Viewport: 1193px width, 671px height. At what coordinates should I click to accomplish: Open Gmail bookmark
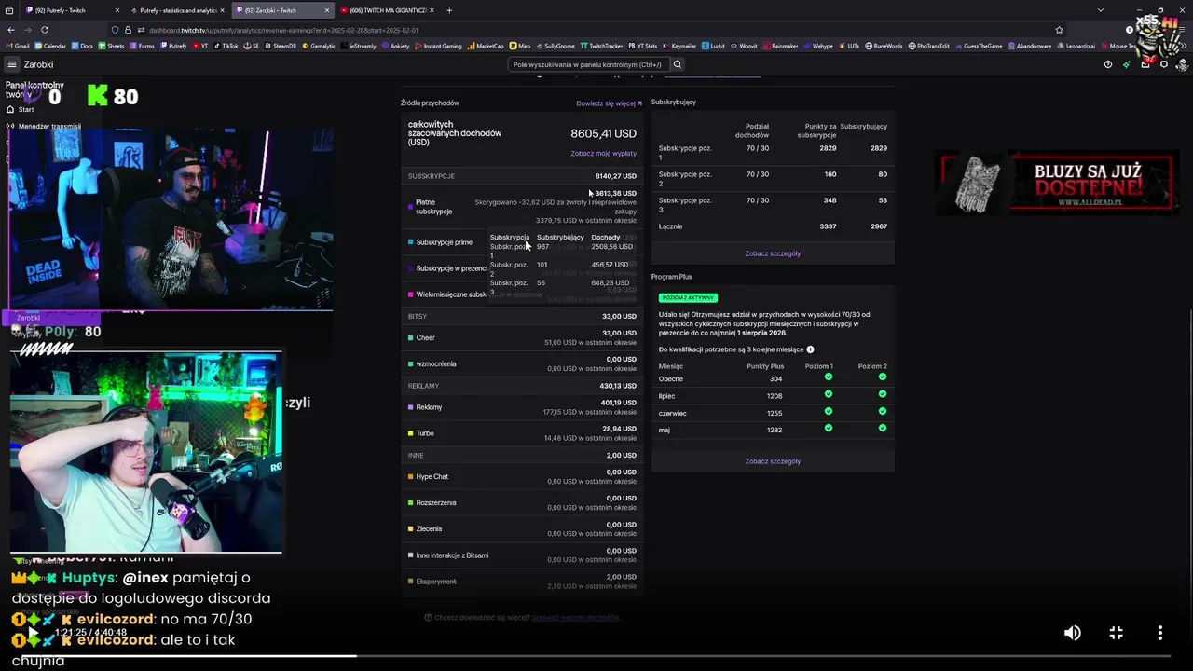[x=19, y=46]
